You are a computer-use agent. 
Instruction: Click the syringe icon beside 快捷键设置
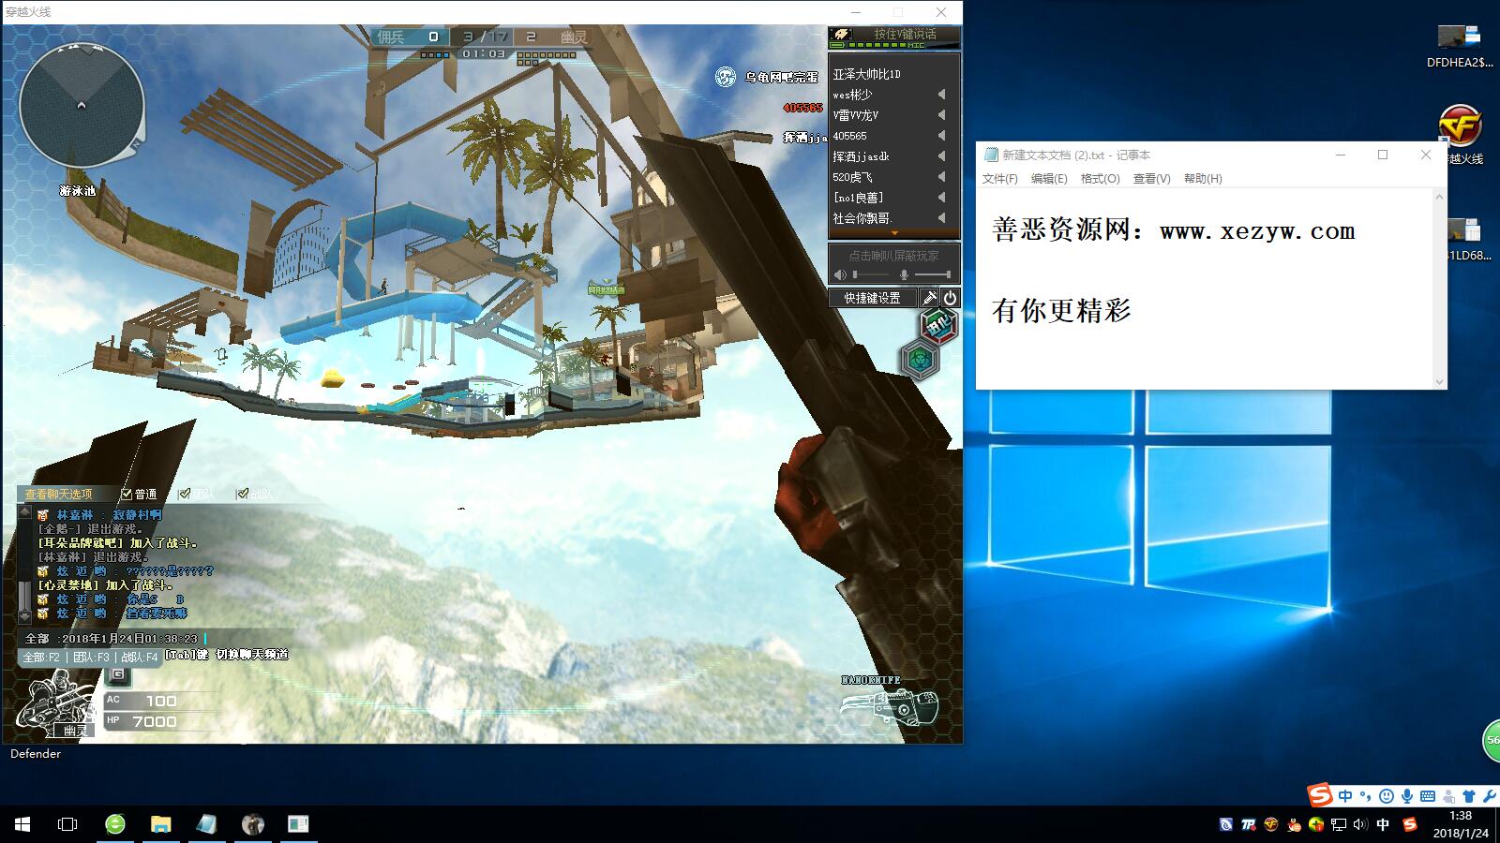pos(929,298)
